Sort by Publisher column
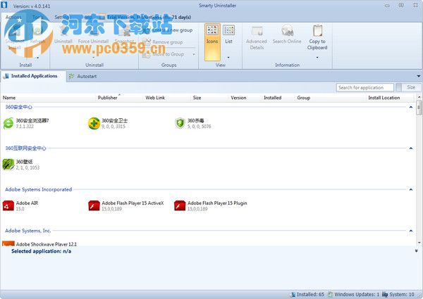The height and width of the screenshot is (299, 423). point(107,98)
